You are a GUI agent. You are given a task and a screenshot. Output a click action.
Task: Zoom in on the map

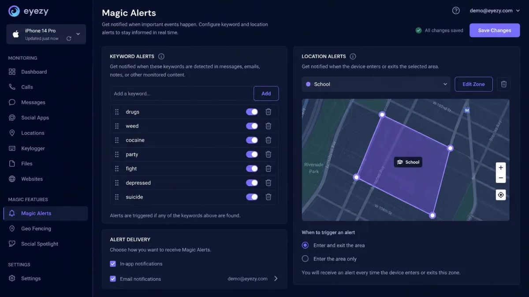[x=500, y=168]
